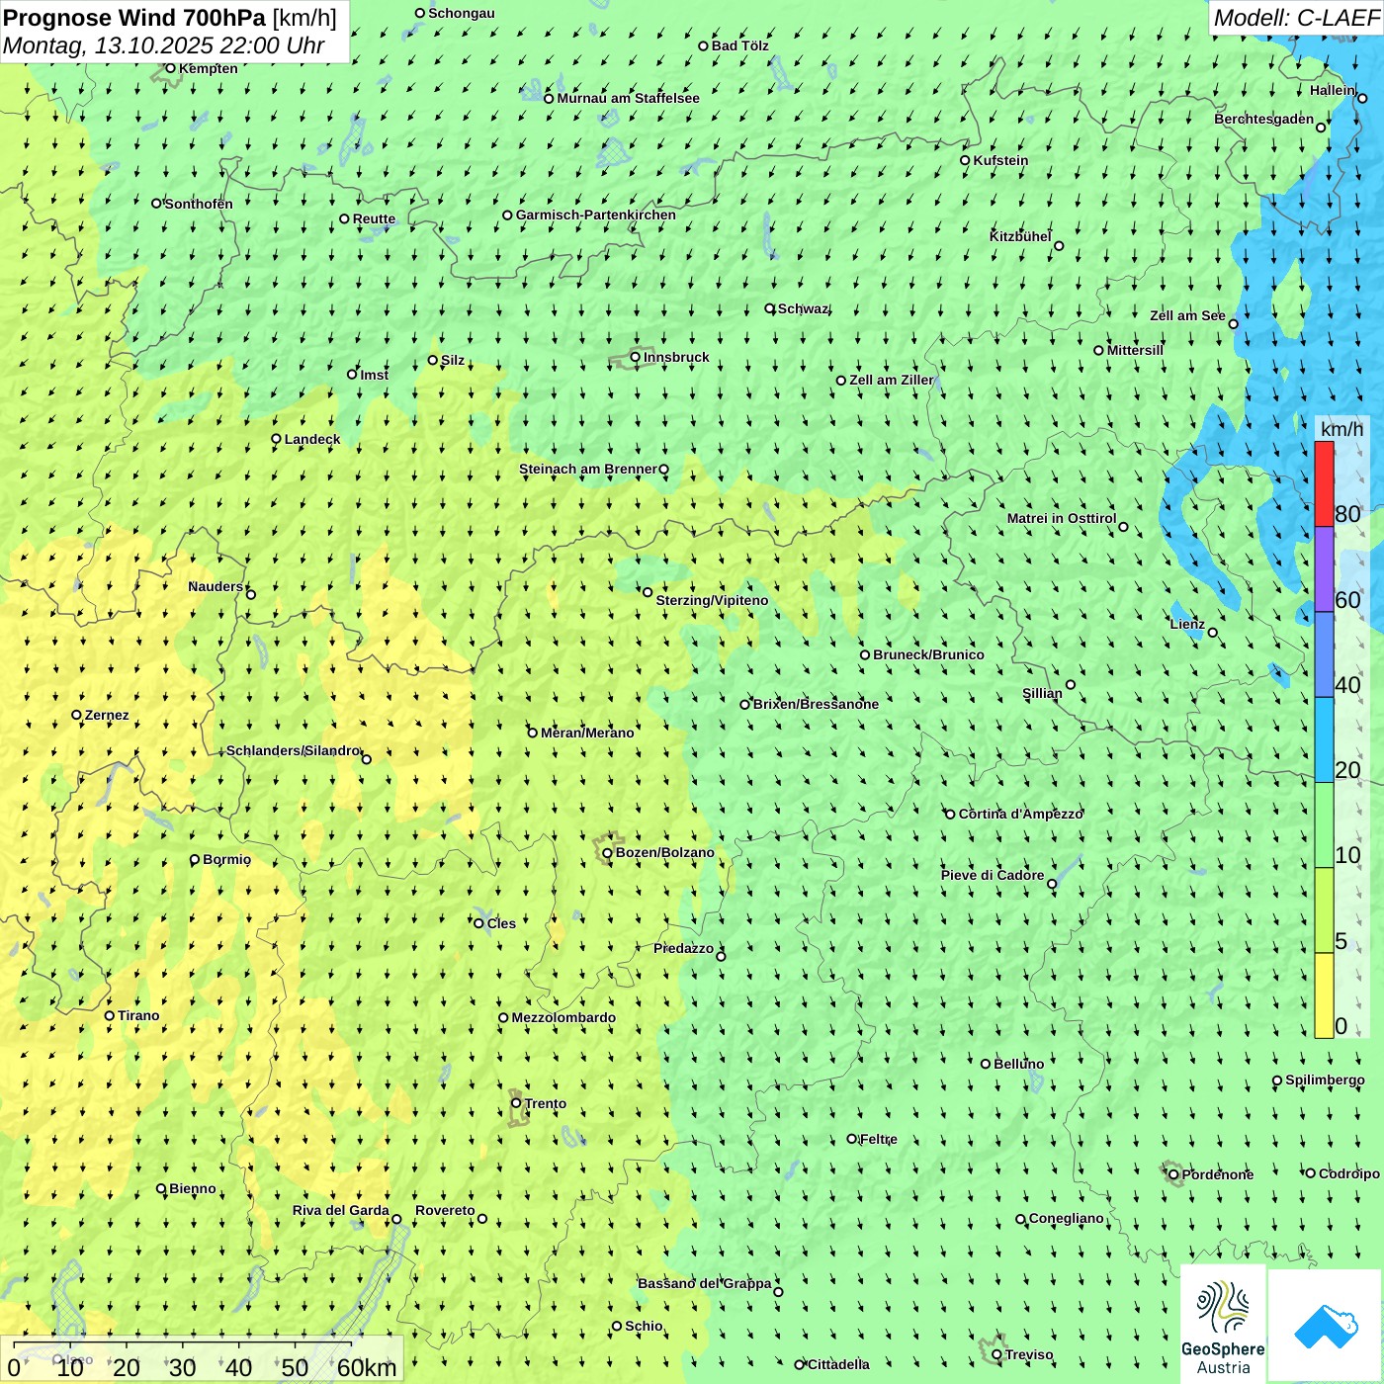Image resolution: width=1384 pixels, height=1384 pixels.
Task: Click the 'Murnau am Staffelsee' label
Action: pyautogui.click(x=628, y=98)
